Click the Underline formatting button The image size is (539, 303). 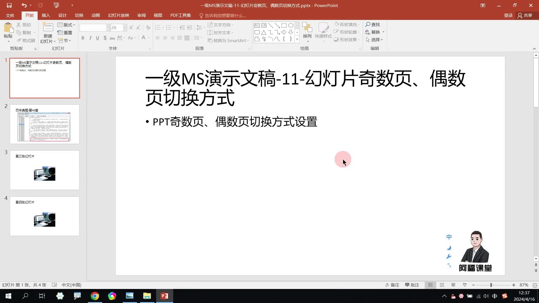pos(97,38)
